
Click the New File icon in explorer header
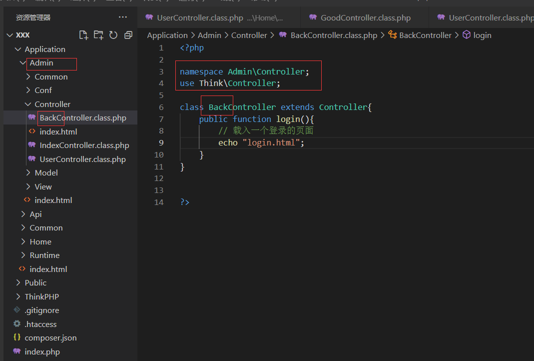tap(83, 35)
